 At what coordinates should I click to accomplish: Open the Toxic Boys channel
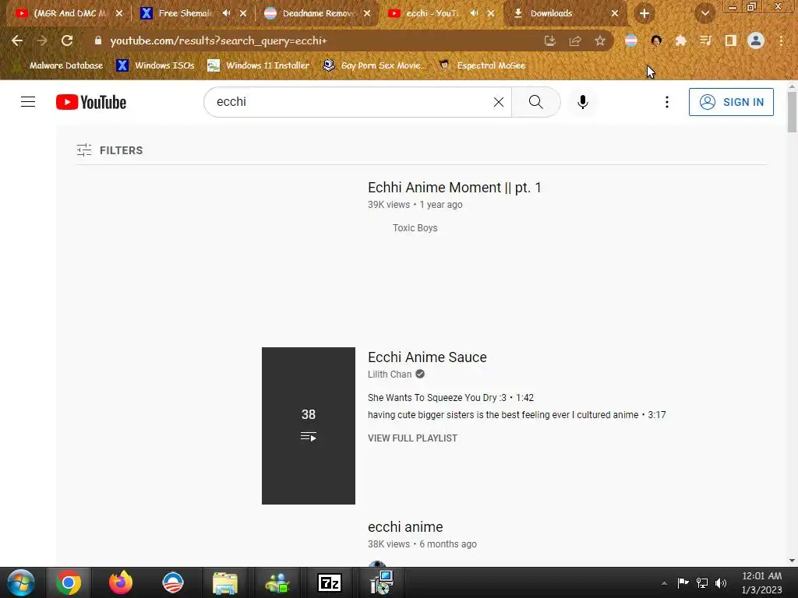coord(415,228)
